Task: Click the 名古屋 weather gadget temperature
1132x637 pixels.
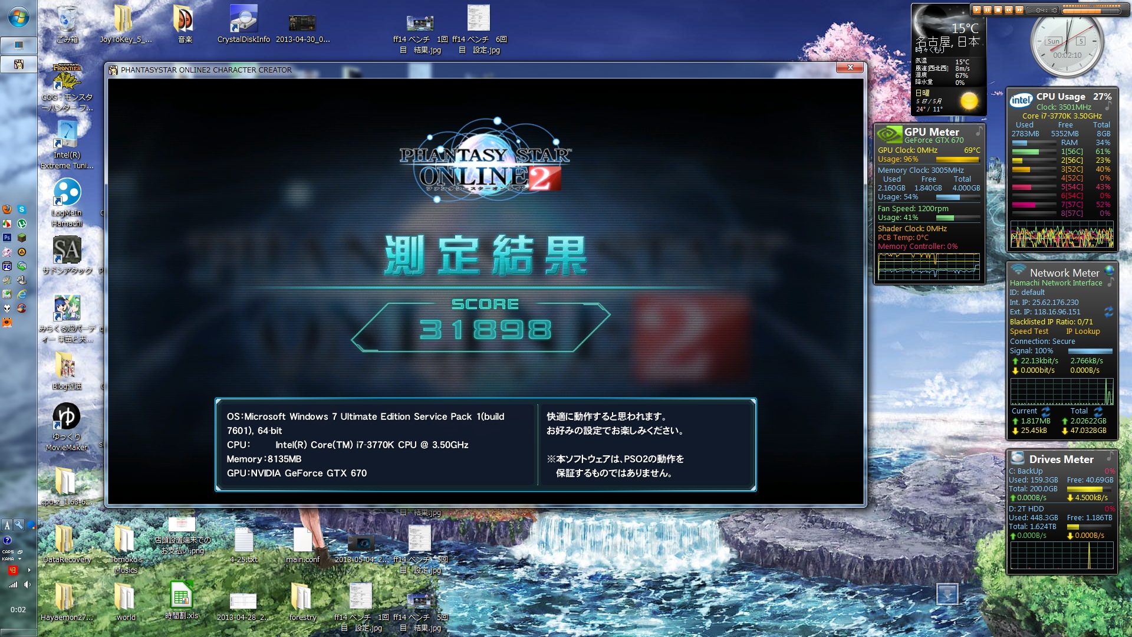Action: coord(965,28)
